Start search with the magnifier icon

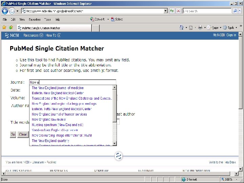pos(235,11)
